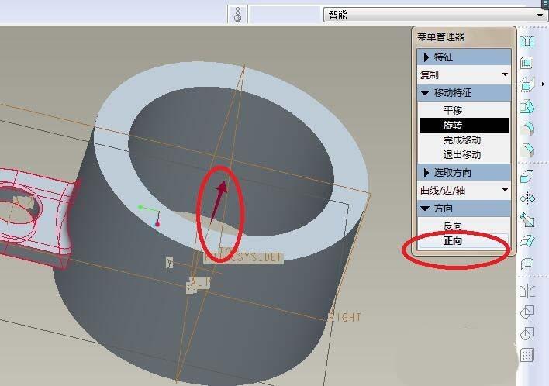549x386 pixels.
Task: Click the red direction arrow in the model
Action: pyautogui.click(x=219, y=202)
